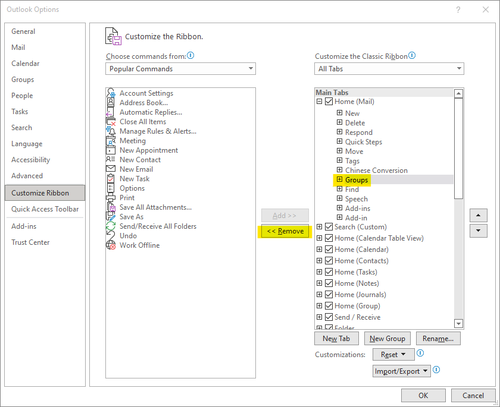This screenshot has height=407, width=500.
Task: Confirm with the OK button
Action: point(423,396)
